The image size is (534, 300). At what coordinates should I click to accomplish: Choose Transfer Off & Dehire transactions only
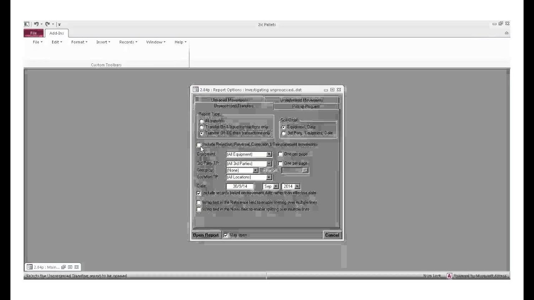(x=202, y=133)
